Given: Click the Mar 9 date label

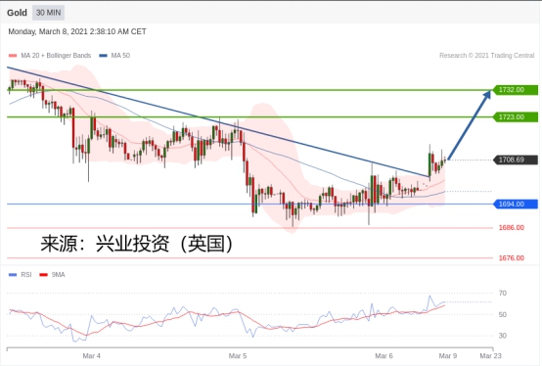Looking at the screenshot, I should (448, 355).
